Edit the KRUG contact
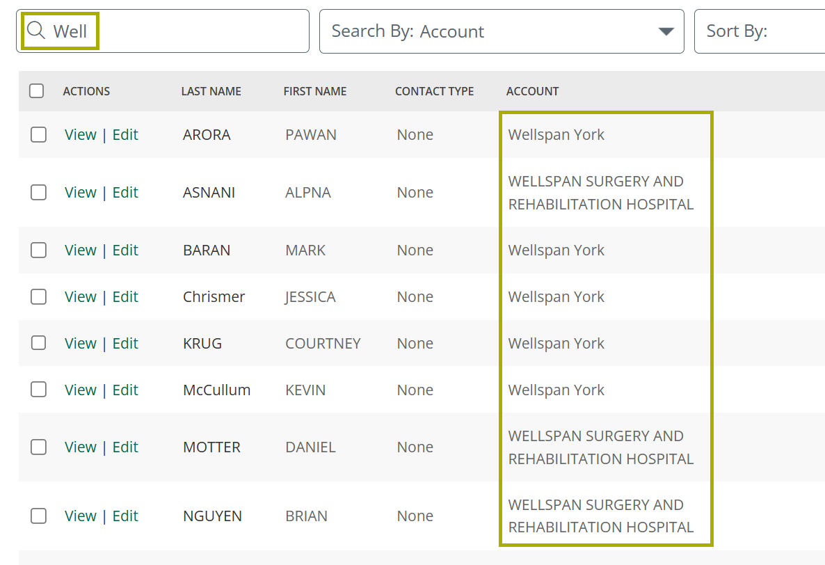The height and width of the screenshot is (565, 825). (125, 343)
